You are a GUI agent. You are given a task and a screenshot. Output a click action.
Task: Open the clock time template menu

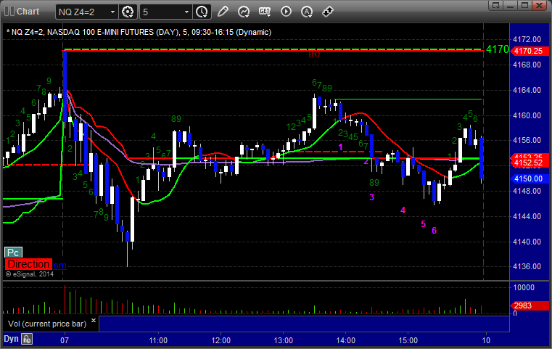tap(202, 12)
